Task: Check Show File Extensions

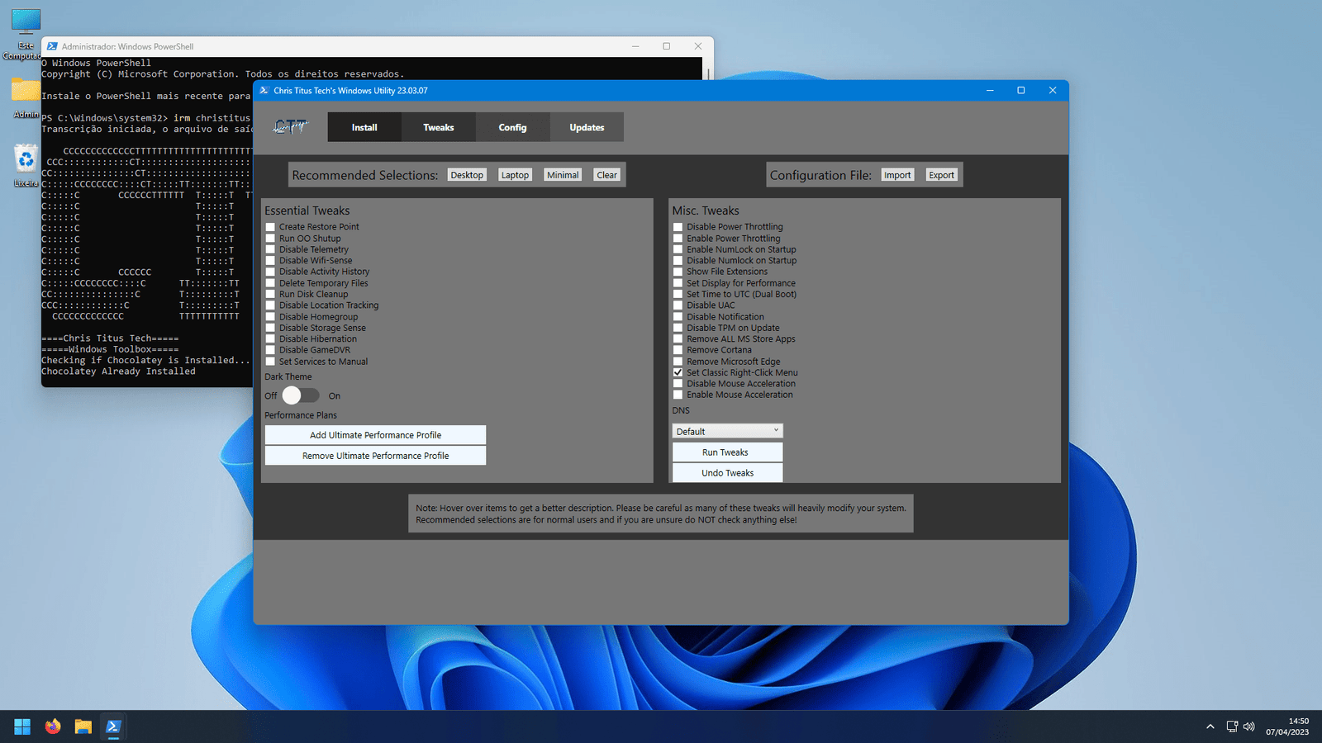Action: 678,272
